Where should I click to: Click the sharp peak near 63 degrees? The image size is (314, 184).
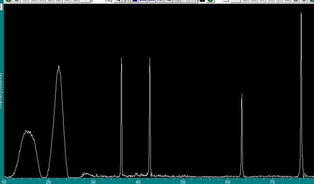(242, 135)
